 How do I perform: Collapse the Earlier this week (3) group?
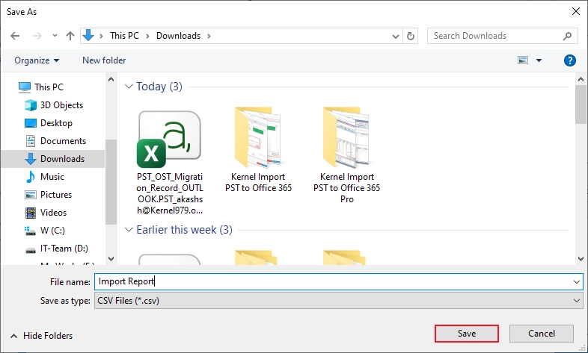[x=129, y=230]
